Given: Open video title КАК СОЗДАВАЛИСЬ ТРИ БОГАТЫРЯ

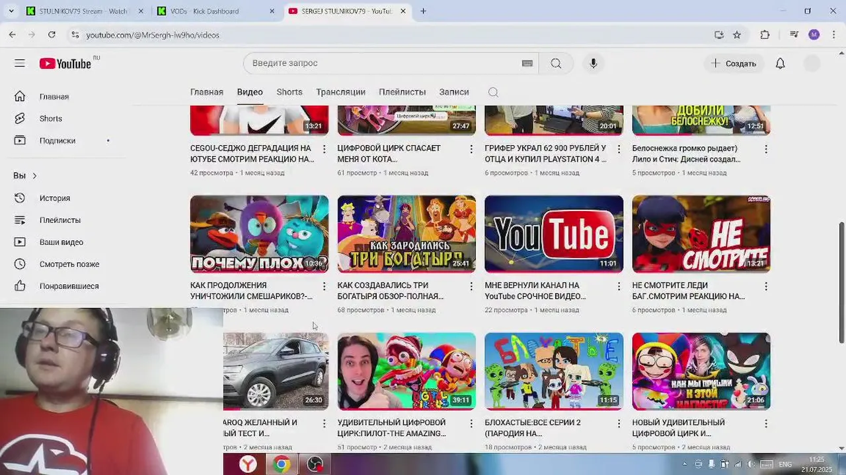Looking at the screenshot, I should click(390, 291).
